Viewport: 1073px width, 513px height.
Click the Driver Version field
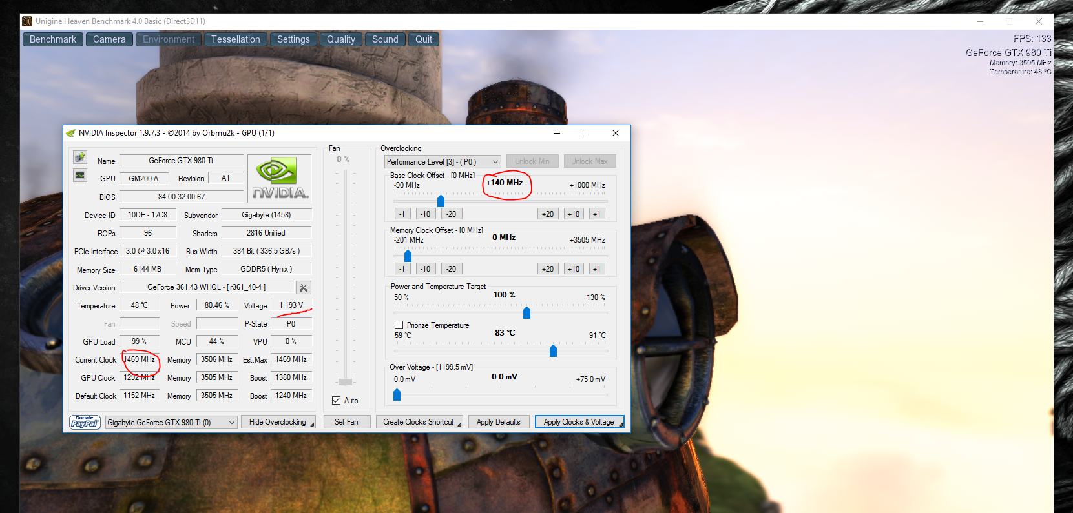pyautogui.click(x=207, y=287)
